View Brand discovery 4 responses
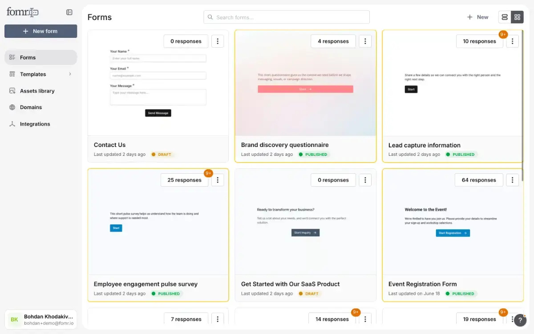The height and width of the screenshot is (334, 534). (x=333, y=41)
